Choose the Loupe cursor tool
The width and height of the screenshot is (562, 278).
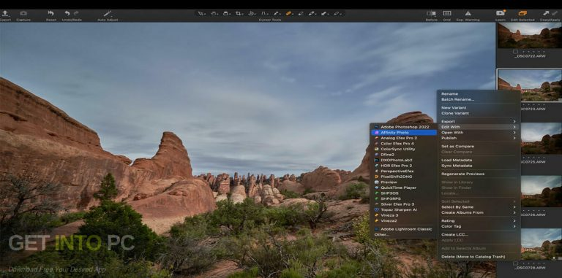pyautogui.click(x=226, y=14)
